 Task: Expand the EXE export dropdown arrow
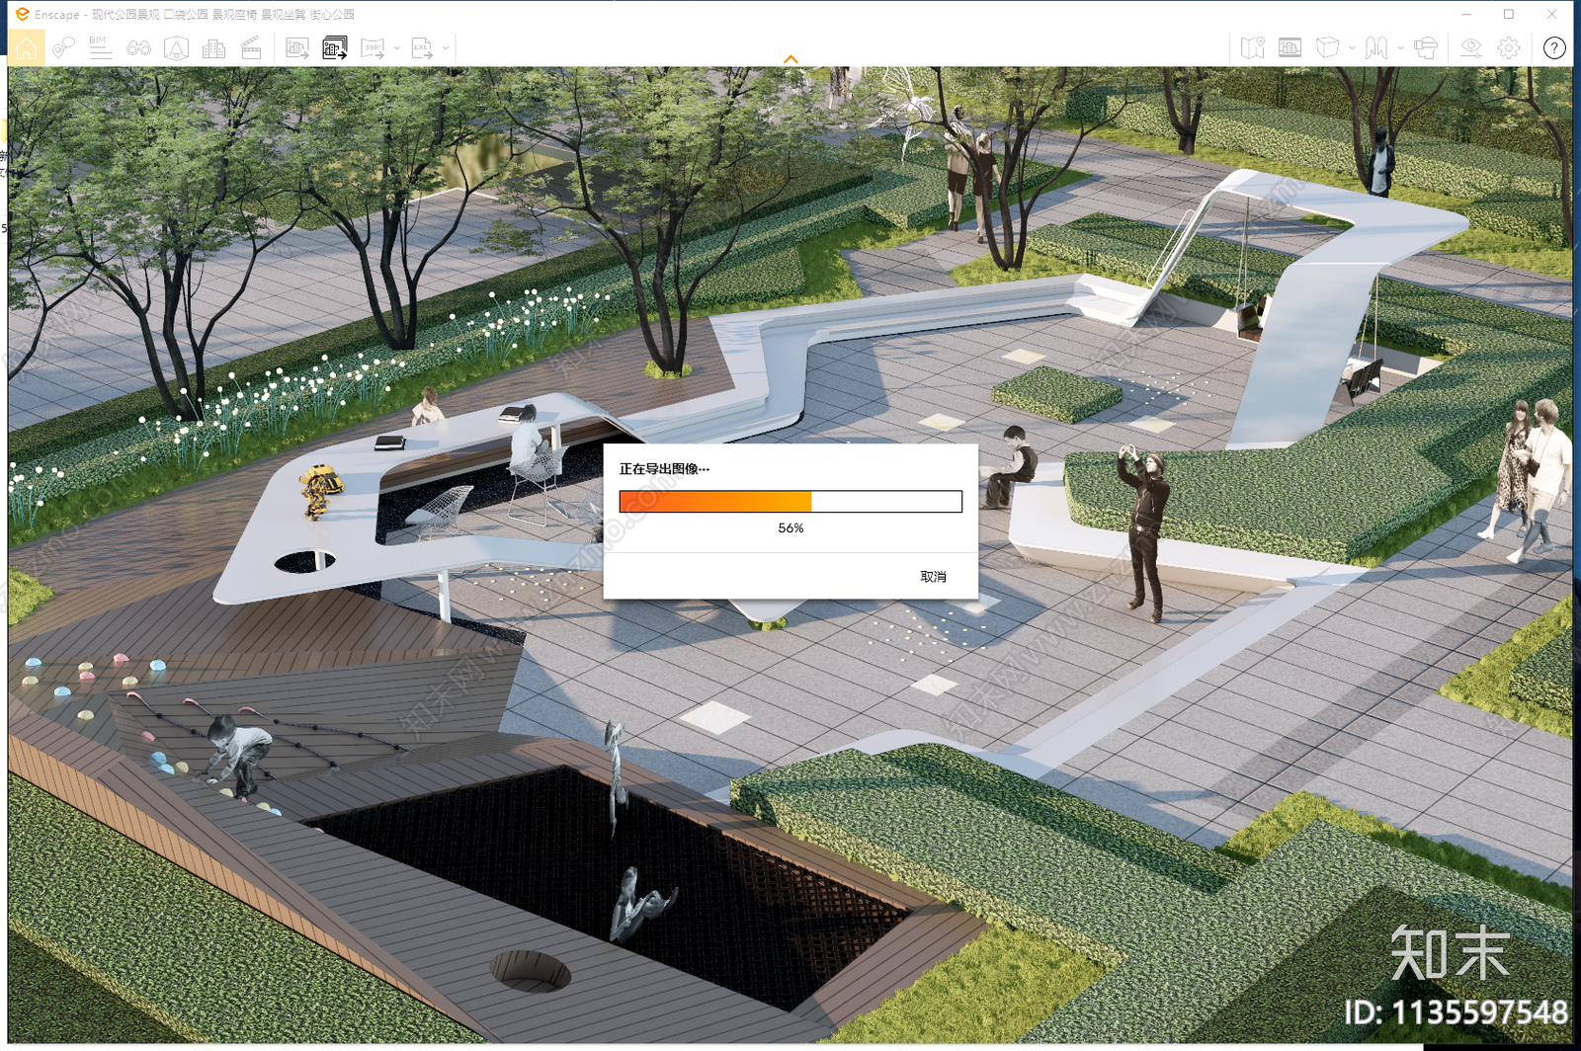[446, 47]
